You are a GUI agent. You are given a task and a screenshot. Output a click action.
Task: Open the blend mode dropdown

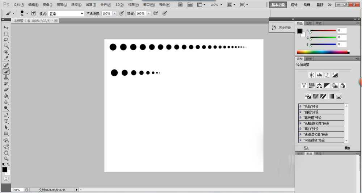point(66,13)
